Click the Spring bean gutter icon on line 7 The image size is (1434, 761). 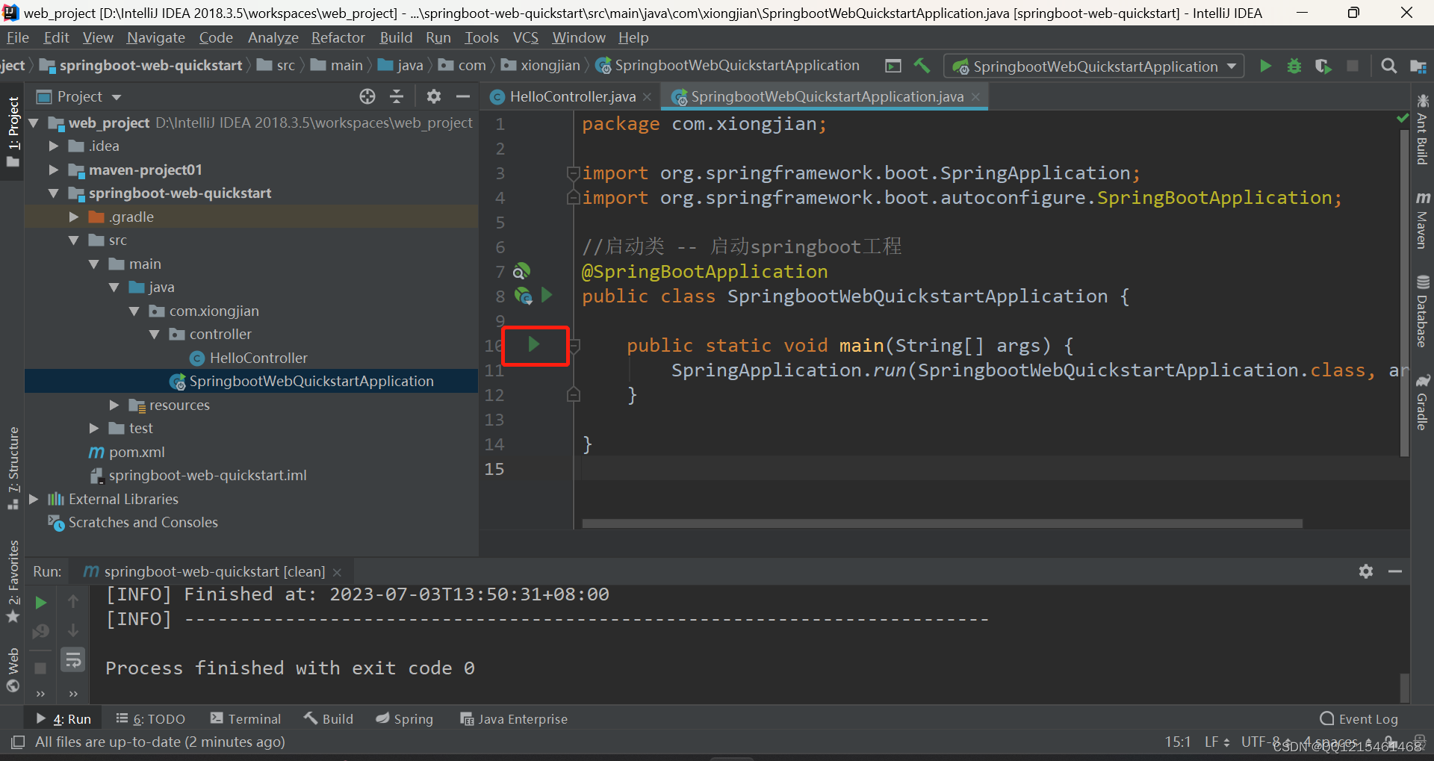pyautogui.click(x=522, y=271)
